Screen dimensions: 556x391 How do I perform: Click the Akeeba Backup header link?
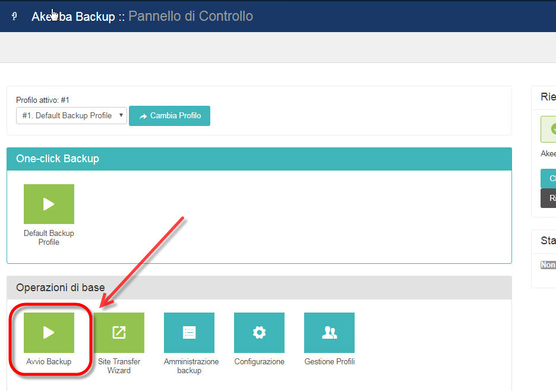point(73,16)
